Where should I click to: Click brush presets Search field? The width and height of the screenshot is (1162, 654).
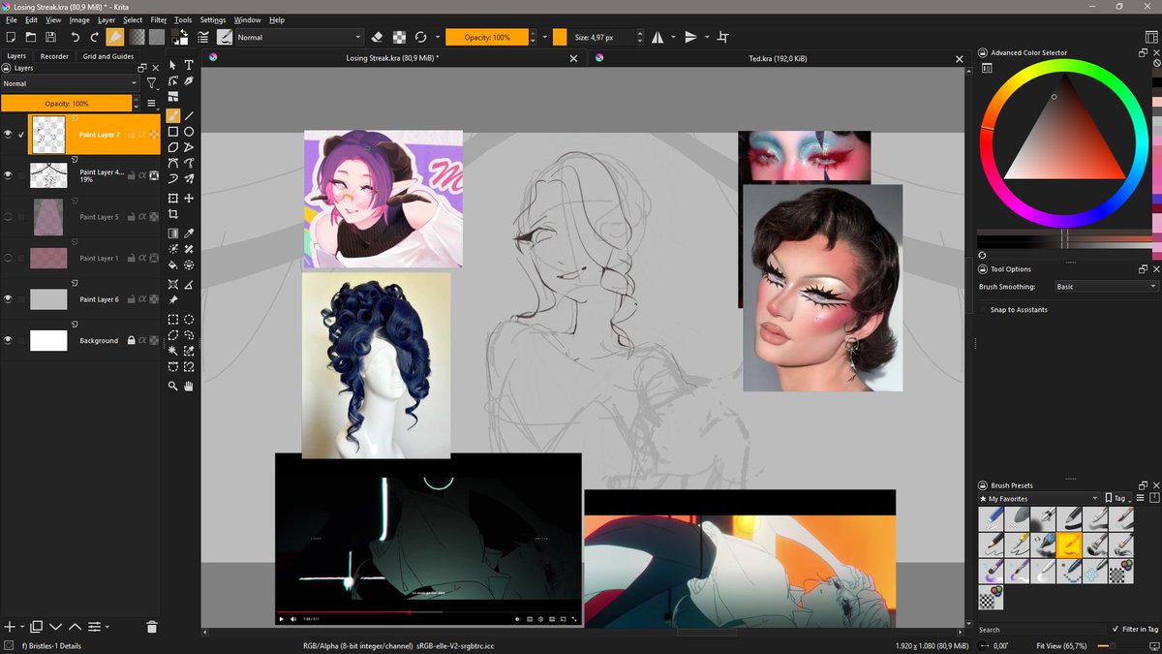(1041, 629)
